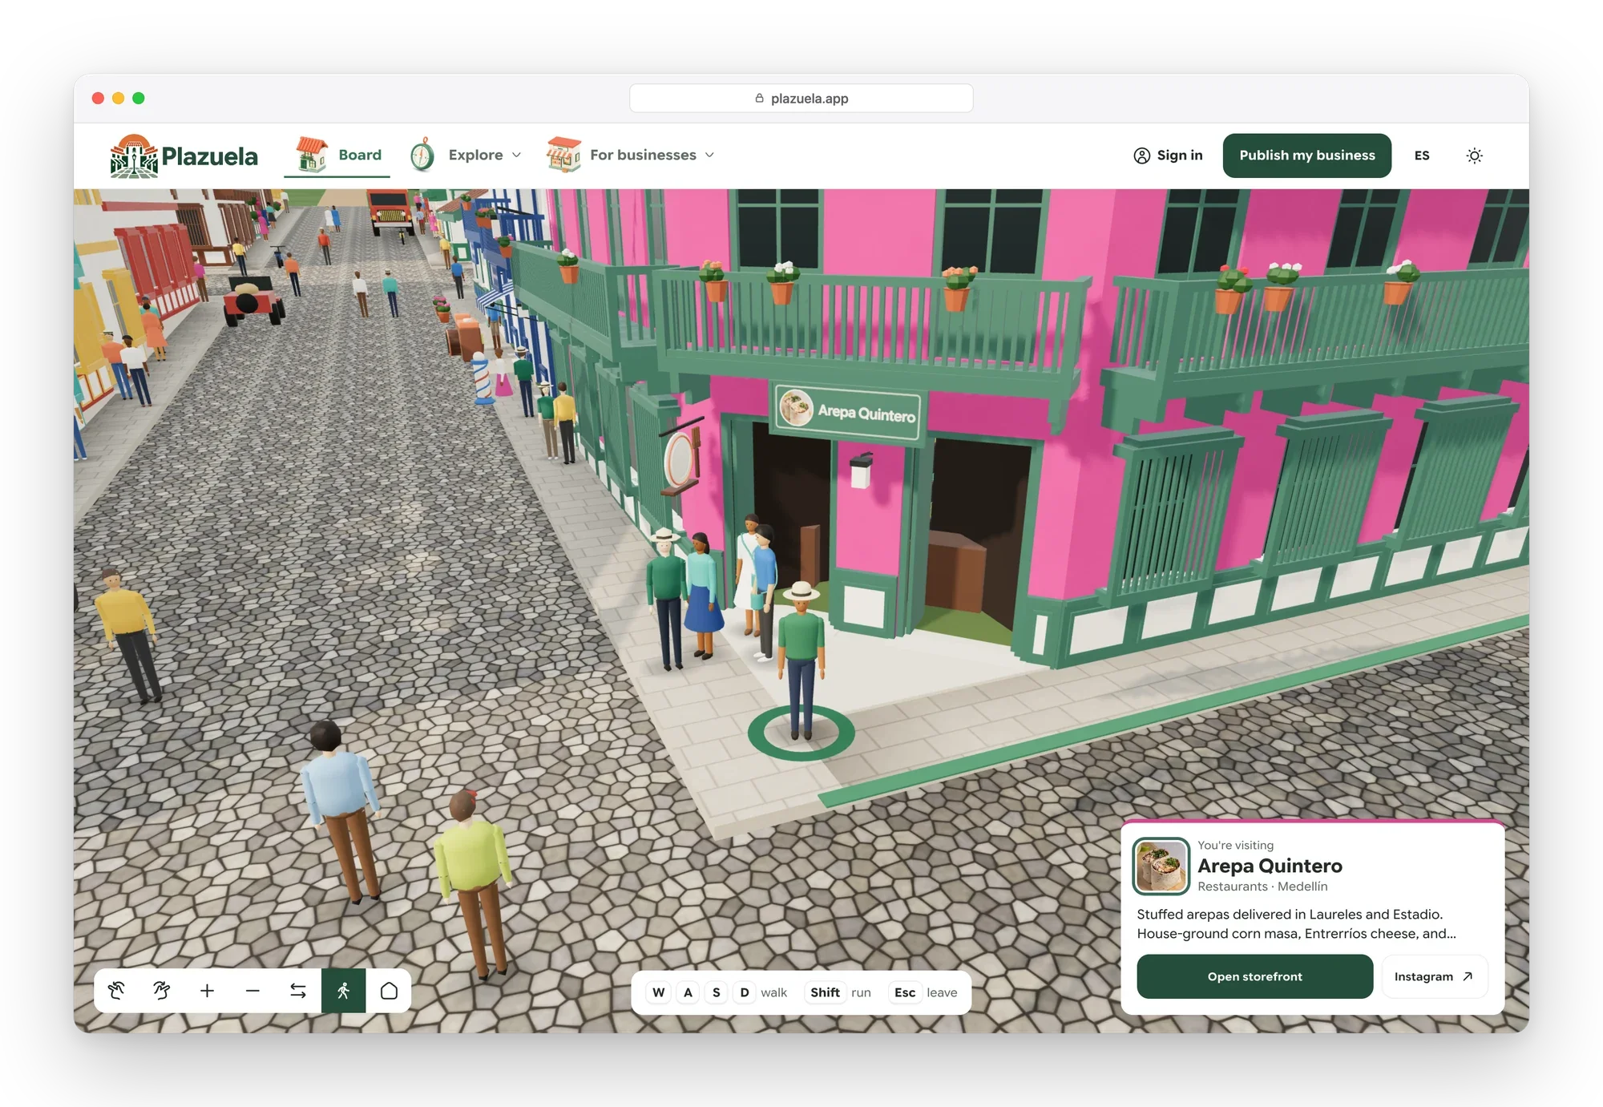This screenshot has height=1107, width=1603.
Task: Click Publish my business
Action: click(x=1306, y=156)
